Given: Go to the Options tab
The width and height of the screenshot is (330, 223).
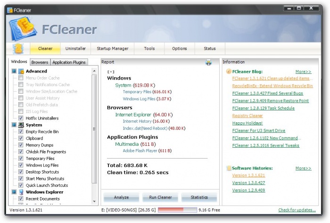Looking at the screenshot, I should [180, 48].
